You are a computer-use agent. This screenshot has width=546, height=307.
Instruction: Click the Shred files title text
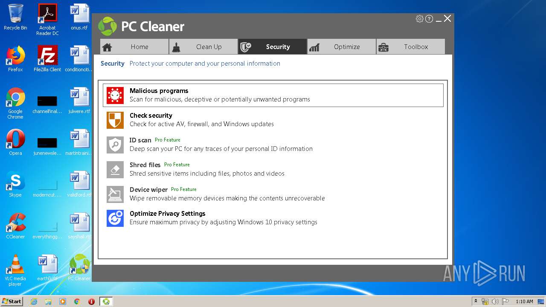(145, 165)
